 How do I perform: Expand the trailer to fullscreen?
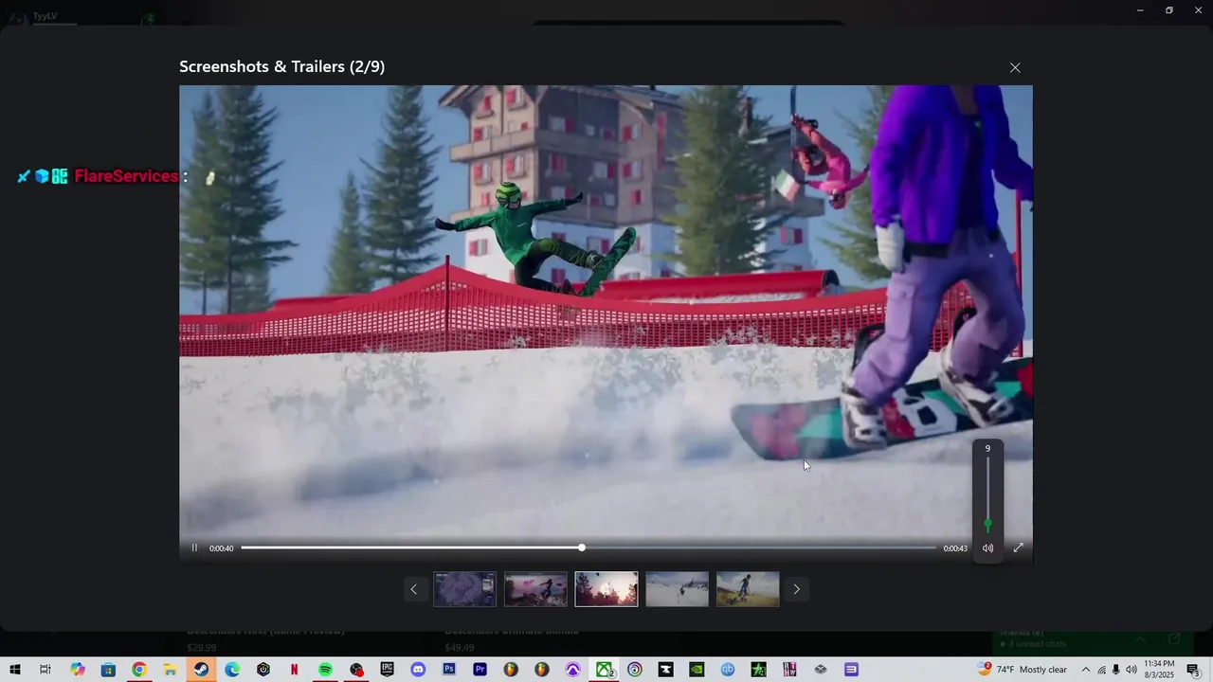tap(1018, 547)
